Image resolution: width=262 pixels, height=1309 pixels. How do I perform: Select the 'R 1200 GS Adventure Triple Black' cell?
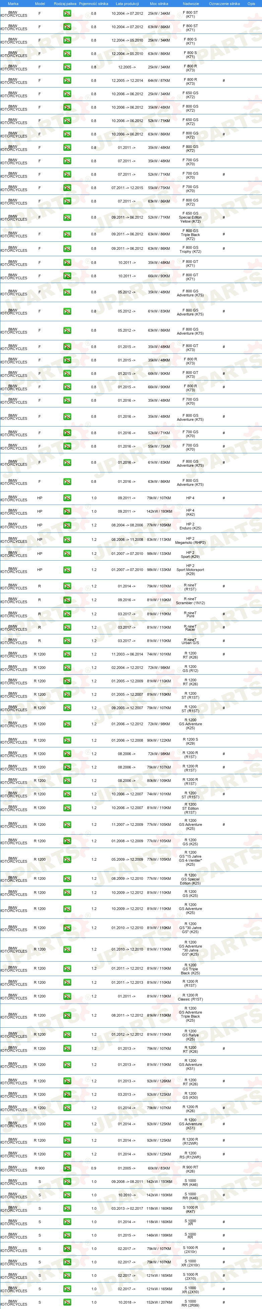pos(190,1014)
